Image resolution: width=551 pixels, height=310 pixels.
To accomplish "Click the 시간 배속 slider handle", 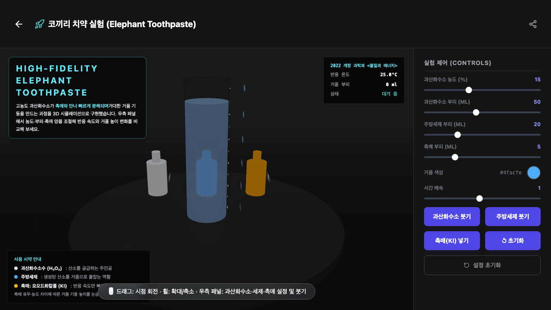I will pyautogui.click(x=480, y=198).
